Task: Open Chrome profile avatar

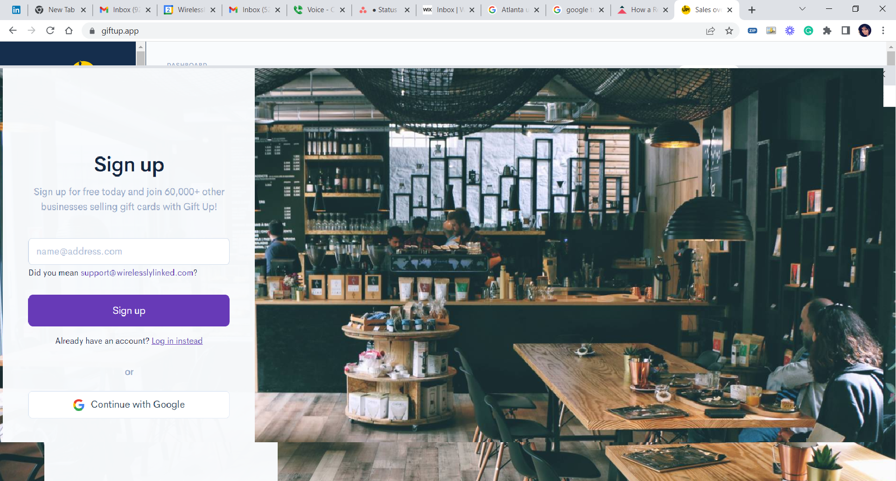Action: [x=865, y=31]
